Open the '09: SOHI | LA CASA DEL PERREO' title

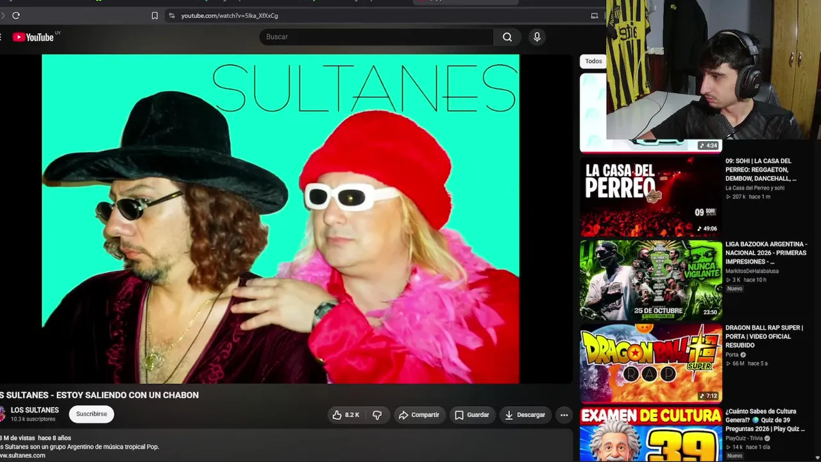click(761, 170)
